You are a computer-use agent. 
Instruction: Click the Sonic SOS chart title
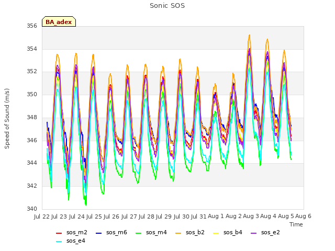(167, 6)
